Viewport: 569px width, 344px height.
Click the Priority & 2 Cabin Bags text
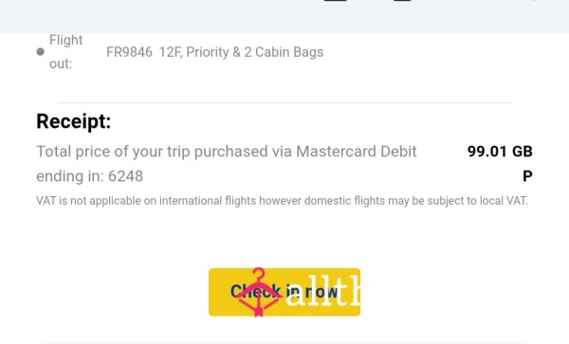pyautogui.click(x=255, y=52)
